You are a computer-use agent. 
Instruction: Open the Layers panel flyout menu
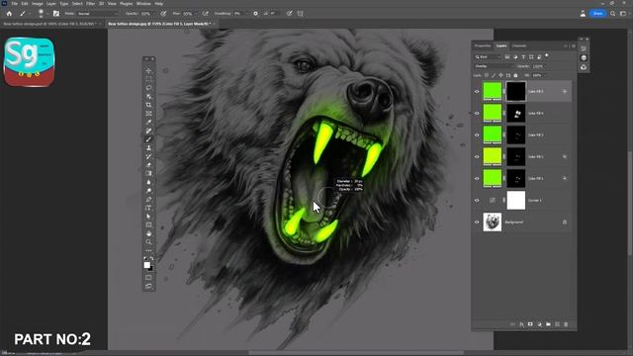pyautogui.click(x=574, y=46)
